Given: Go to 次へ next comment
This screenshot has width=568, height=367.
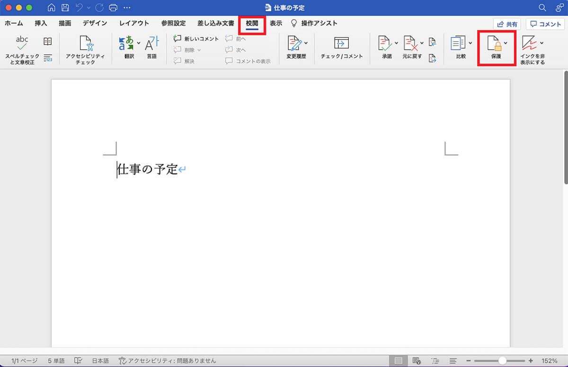Looking at the screenshot, I should (235, 50).
